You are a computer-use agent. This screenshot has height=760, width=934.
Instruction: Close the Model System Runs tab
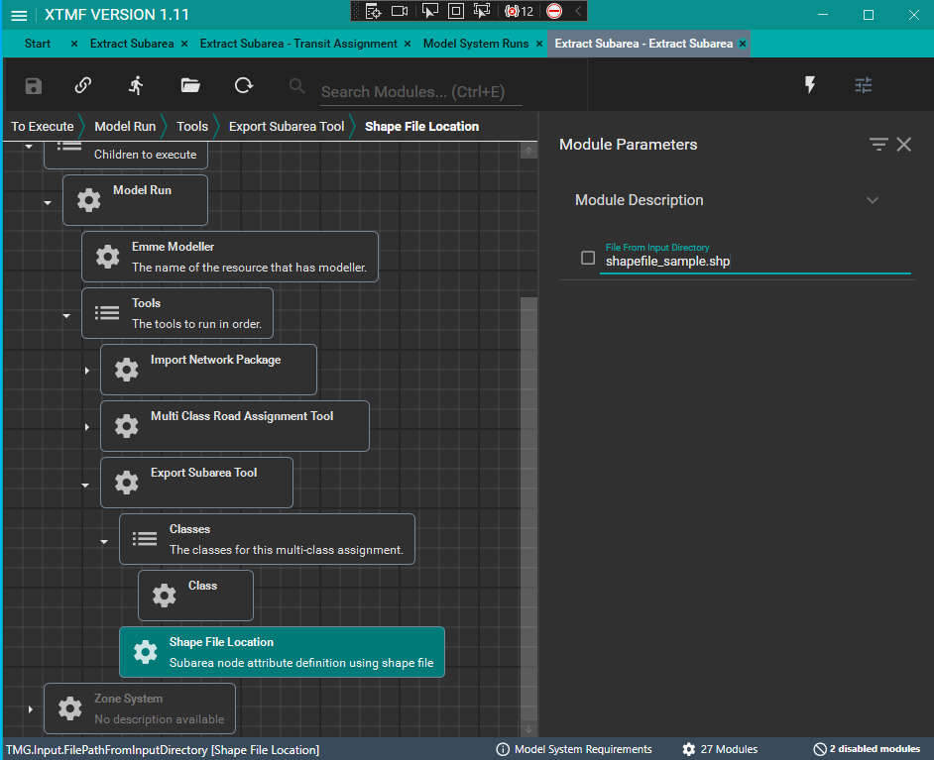click(539, 44)
